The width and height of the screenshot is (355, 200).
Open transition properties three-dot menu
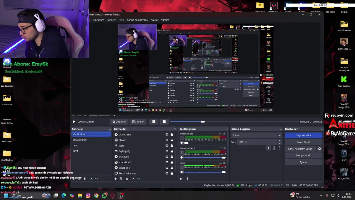click(x=279, y=148)
